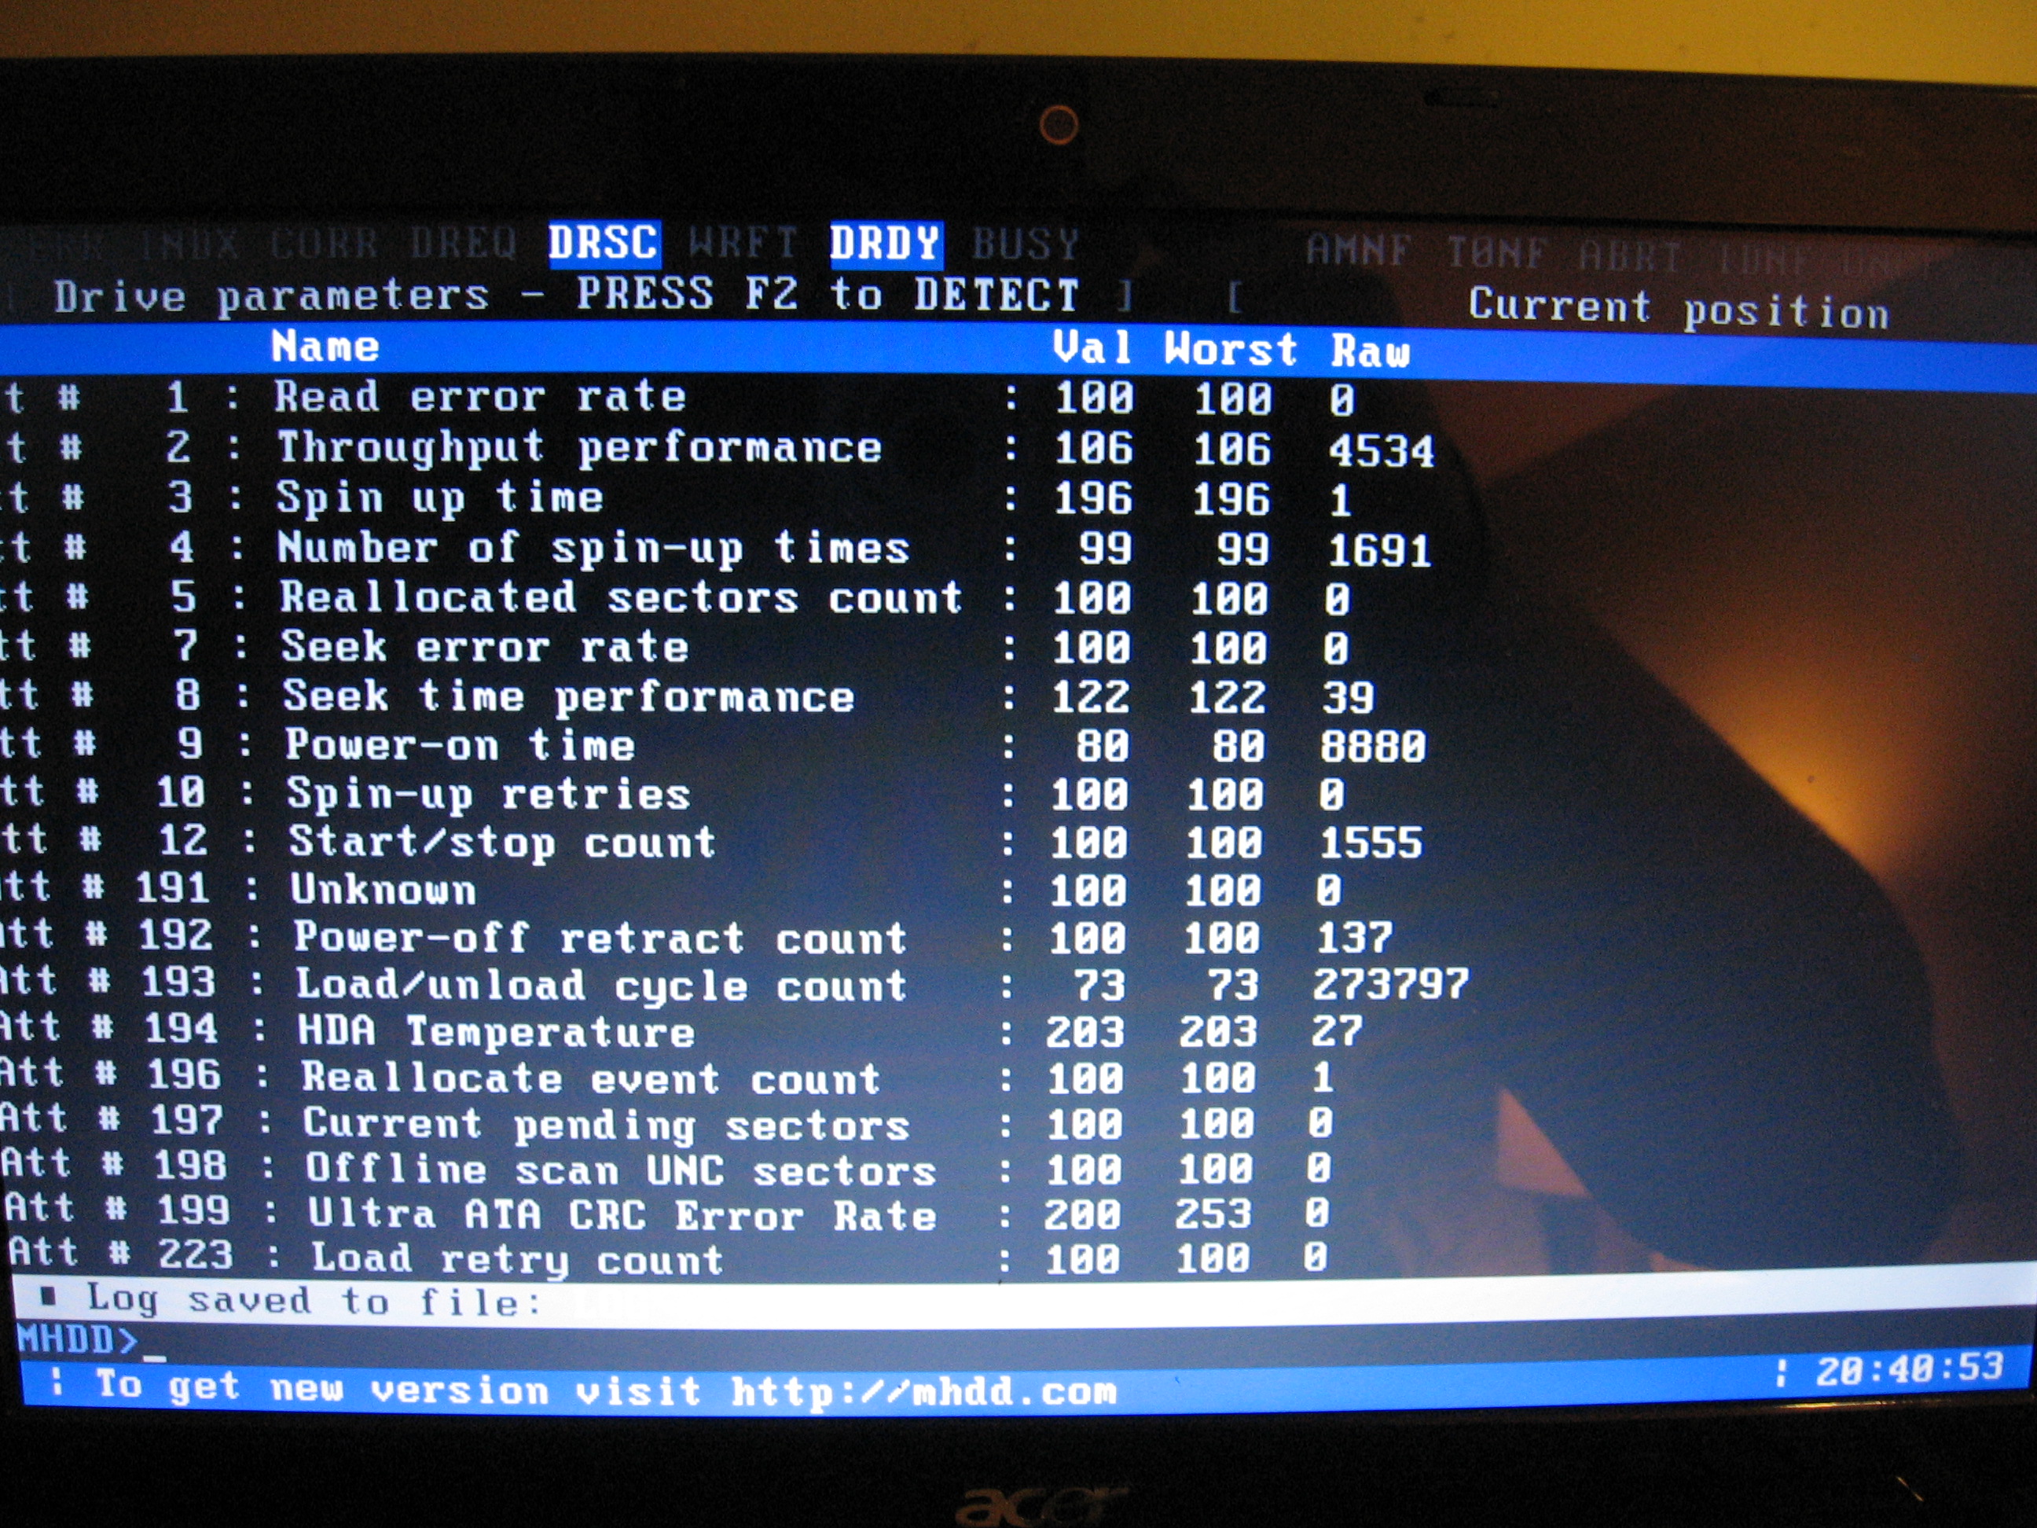This screenshot has width=2037, height=1528.
Task: Click the 196 Val of Spin up time
Action: point(1093,499)
